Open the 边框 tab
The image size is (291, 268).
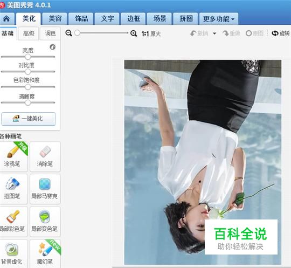coord(133,18)
